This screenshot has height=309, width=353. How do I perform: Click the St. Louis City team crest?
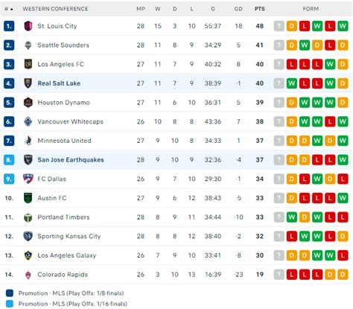28,26
